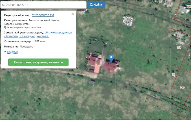Click the blue map location pin
The image size is (191, 120).
click(111, 59)
